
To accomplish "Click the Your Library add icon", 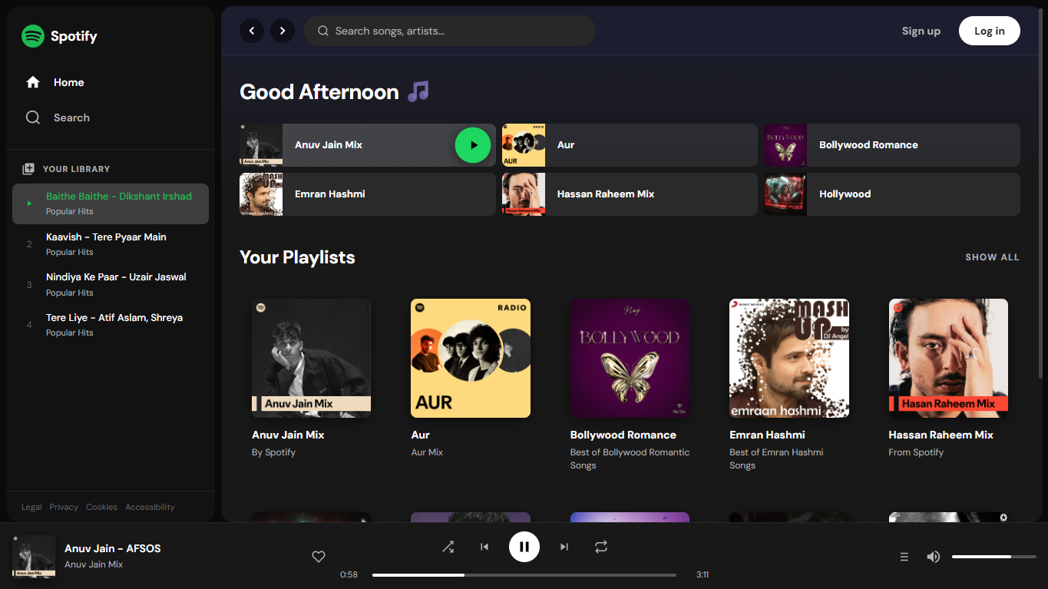I will pos(28,169).
